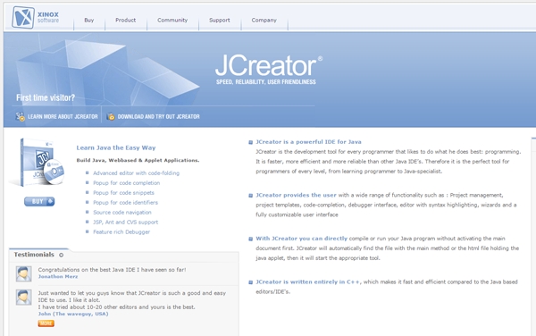This screenshot has width=536, height=336.
Task: Click bullet icon beside provides the user
Action: [250, 196]
